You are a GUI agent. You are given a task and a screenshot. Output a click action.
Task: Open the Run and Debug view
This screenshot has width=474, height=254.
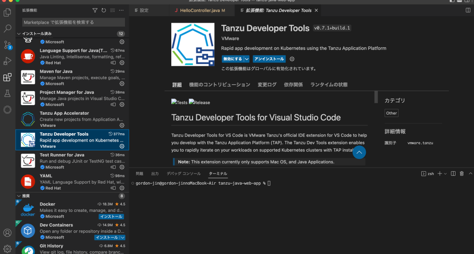point(7,61)
